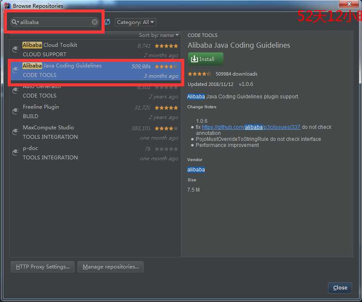
Task: Click the v1.0.6 version text
Action: [246, 84]
